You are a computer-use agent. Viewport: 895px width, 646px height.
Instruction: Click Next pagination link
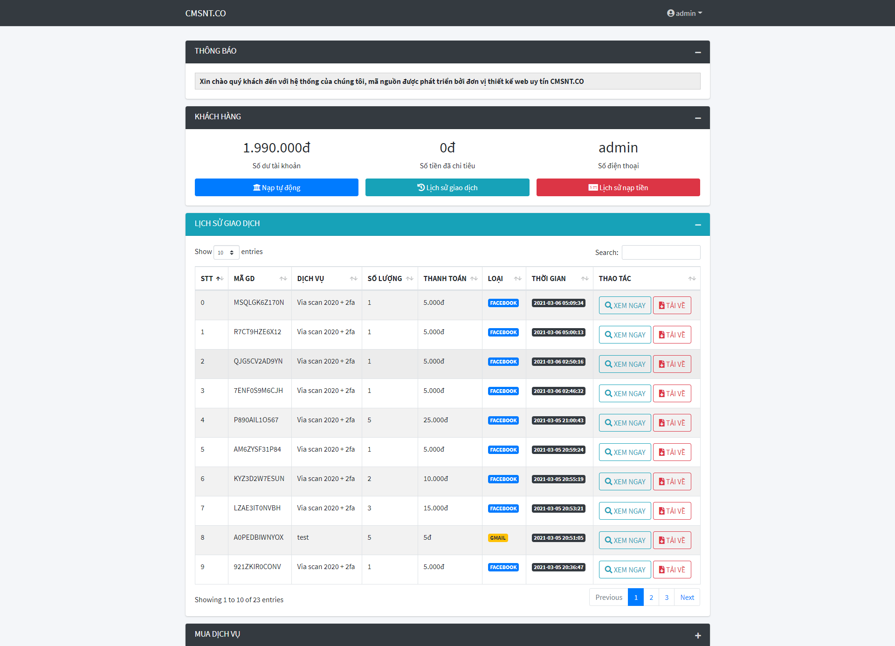click(x=687, y=597)
